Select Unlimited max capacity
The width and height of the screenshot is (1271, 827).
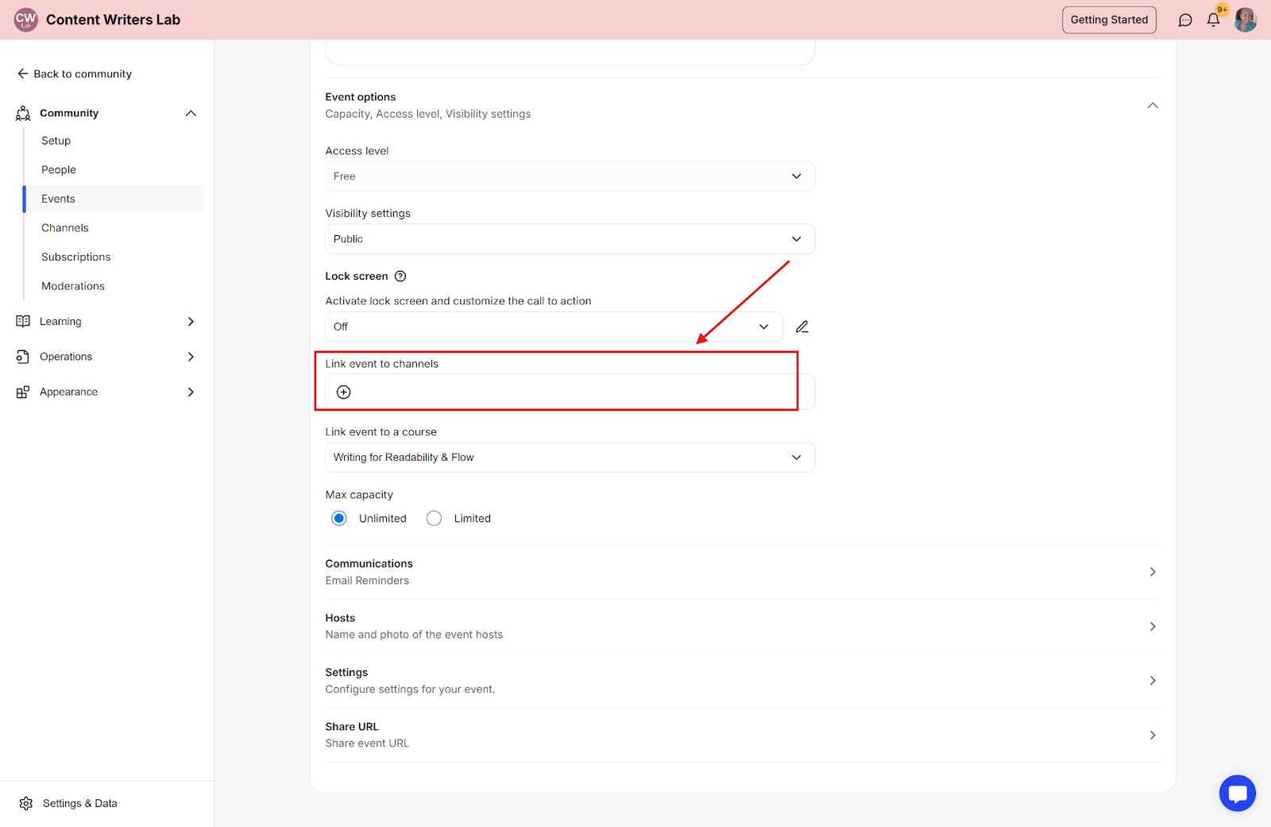[x=339, y=519]
